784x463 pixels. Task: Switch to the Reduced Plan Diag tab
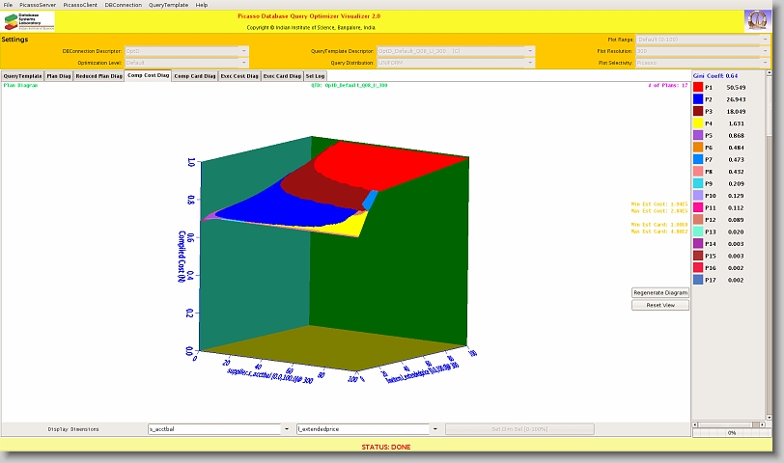(x=98, y=75)
